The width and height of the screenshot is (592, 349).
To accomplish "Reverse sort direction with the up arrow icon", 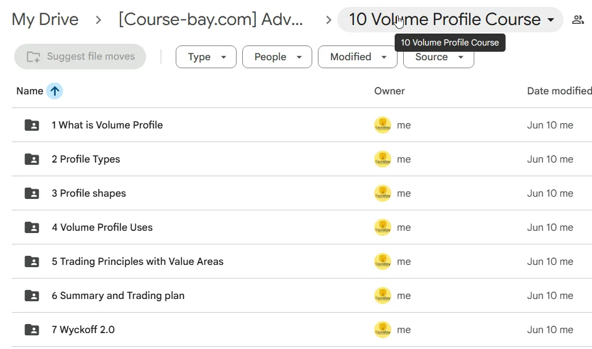I will click(x=55, y=91).
